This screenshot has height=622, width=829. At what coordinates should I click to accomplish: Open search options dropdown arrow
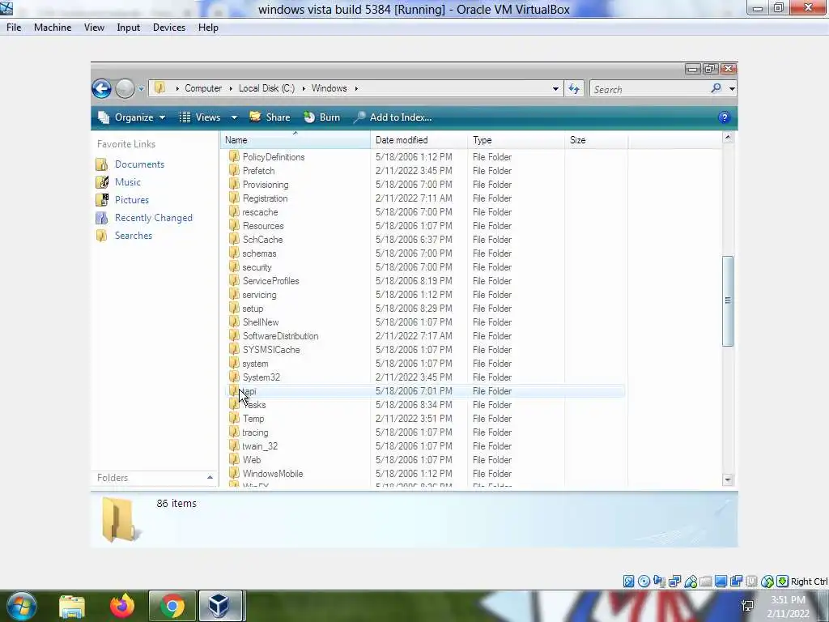pos(732,89)
